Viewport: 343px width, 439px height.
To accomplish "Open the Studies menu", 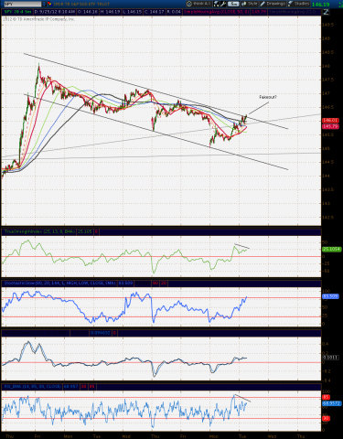I will coord(299,4).
